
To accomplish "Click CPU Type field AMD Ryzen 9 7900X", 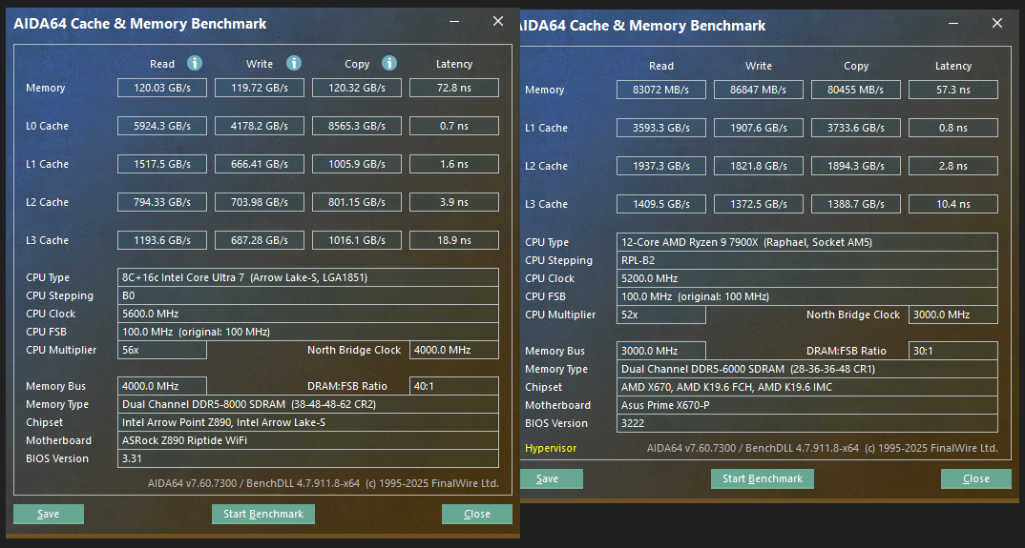I will point(807,242).
